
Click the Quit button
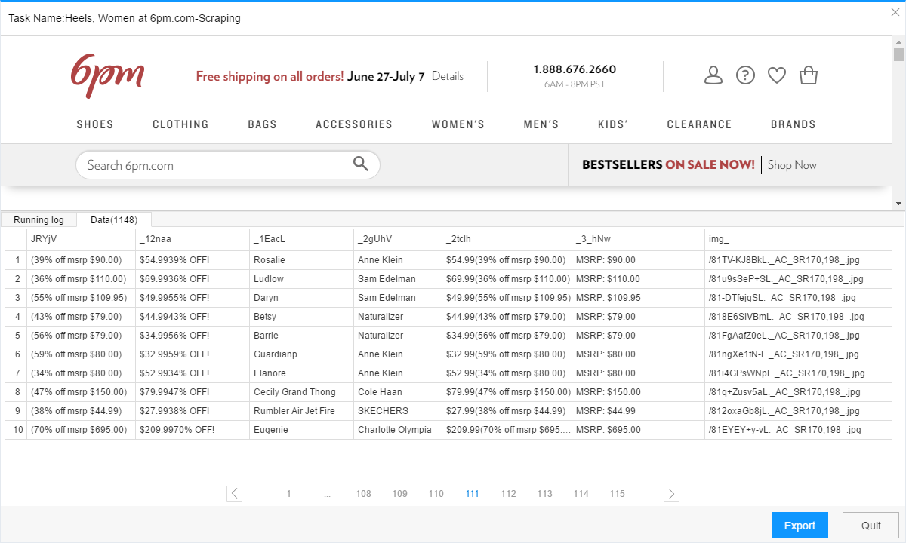coord(871,526)
